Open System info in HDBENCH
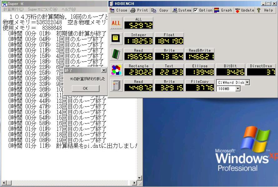278x187 pixels. 182,10
